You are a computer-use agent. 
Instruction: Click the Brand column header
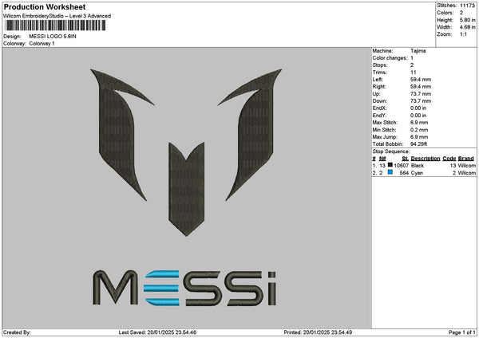pyautogui.click(x=466, y=159)
